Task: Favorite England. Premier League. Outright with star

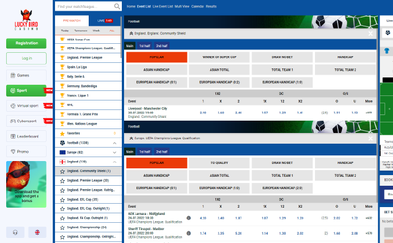Action: pos(62,190)
